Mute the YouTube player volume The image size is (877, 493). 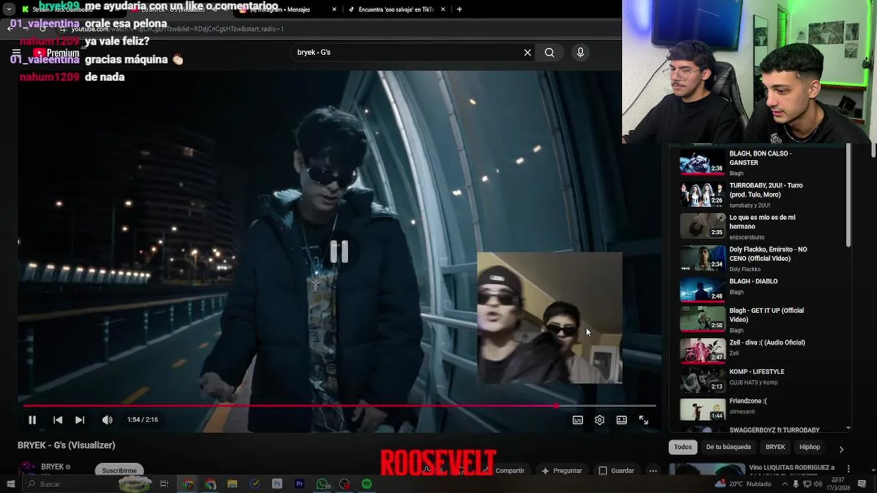point(107,420)
